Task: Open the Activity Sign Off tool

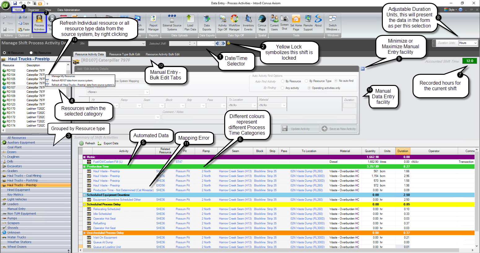Action: 222,23
